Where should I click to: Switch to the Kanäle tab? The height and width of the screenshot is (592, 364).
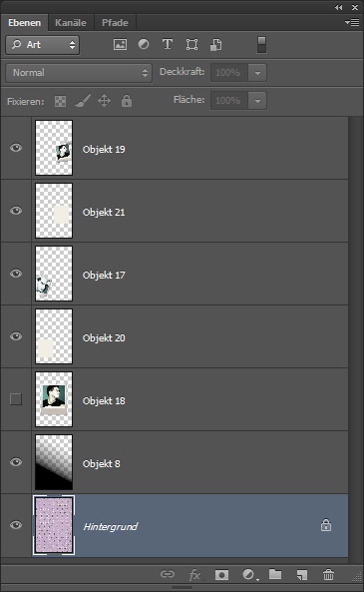pos(71,23)
